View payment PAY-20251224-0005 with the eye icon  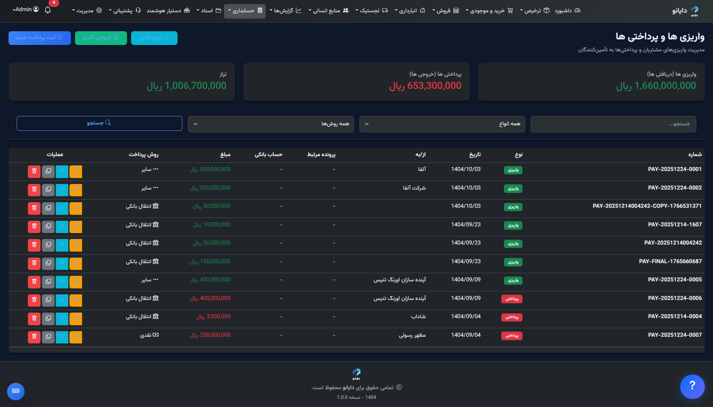(x=62, y=281)
